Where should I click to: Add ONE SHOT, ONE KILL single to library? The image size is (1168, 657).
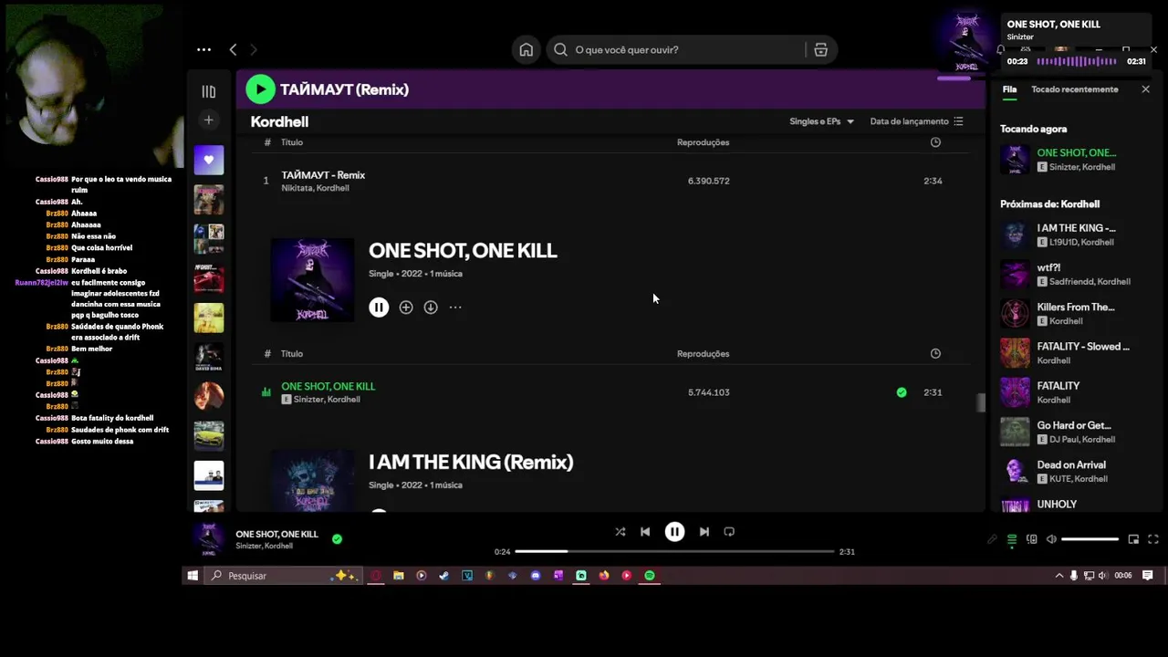(x=406, y=308)
